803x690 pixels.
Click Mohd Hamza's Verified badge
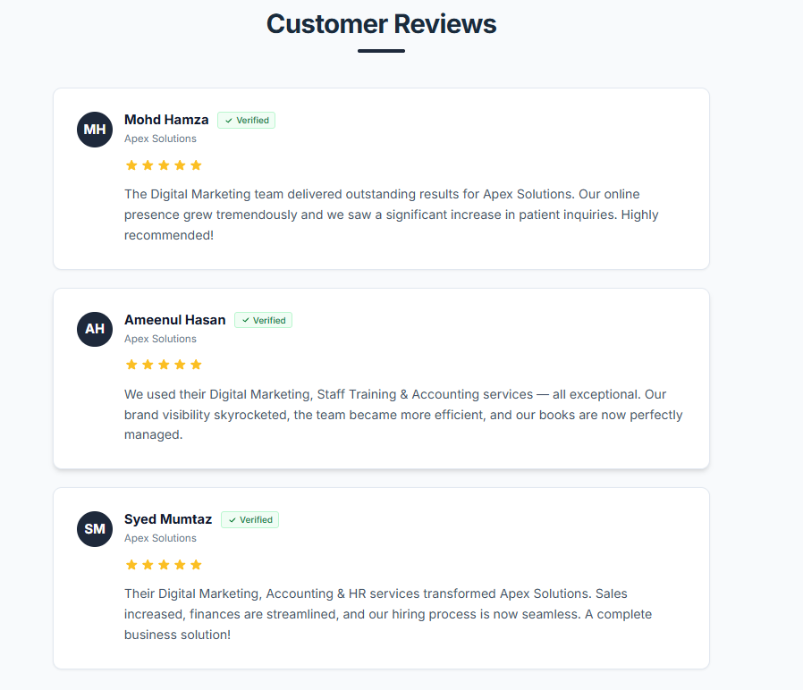click(247, 121)
